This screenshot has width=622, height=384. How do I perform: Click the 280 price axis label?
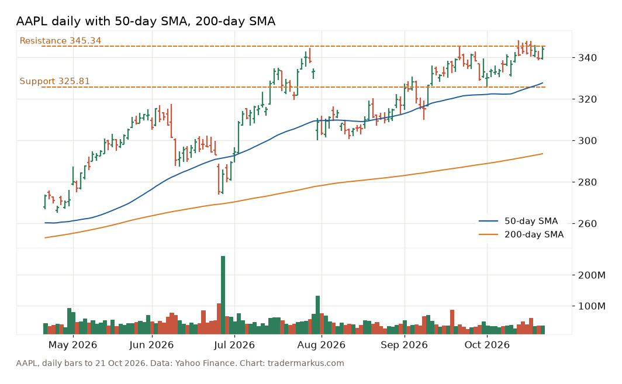pyautogui.click(x=587, y=182)
